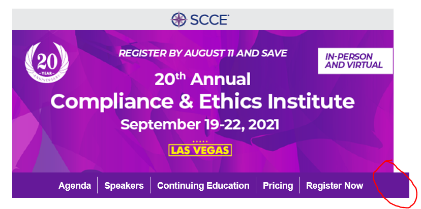Screen dimensions: 421x209
Task: Click Register Now in navigation bar
Action: pyautogui.click(x=335, y=186)
